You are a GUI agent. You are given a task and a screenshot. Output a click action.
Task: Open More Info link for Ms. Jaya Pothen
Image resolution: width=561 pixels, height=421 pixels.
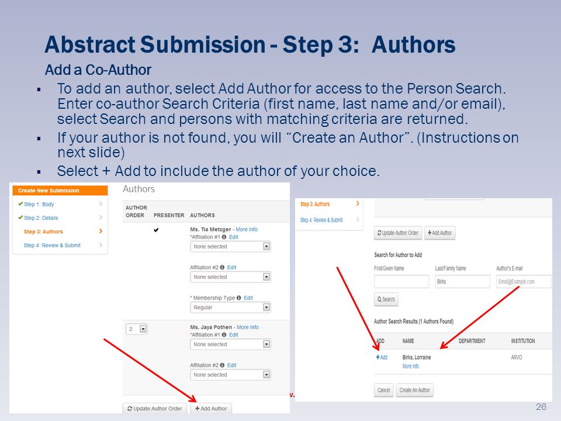(248, 327)
